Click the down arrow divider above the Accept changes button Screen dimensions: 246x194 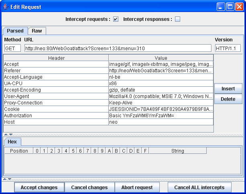(x=9, y=179)
